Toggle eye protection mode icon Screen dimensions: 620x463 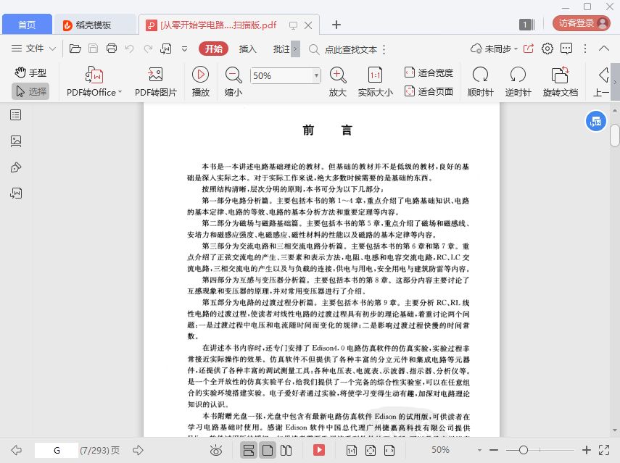pyautogui.click(x=216, y=450)
